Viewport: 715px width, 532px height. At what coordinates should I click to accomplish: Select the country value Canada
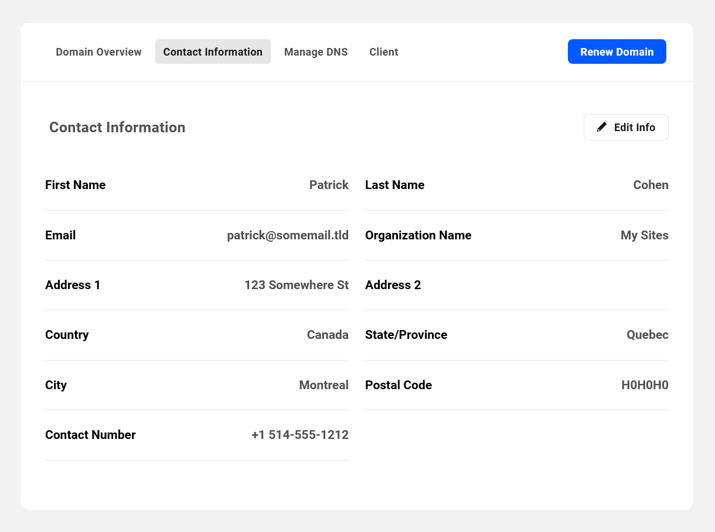(328, 335)
